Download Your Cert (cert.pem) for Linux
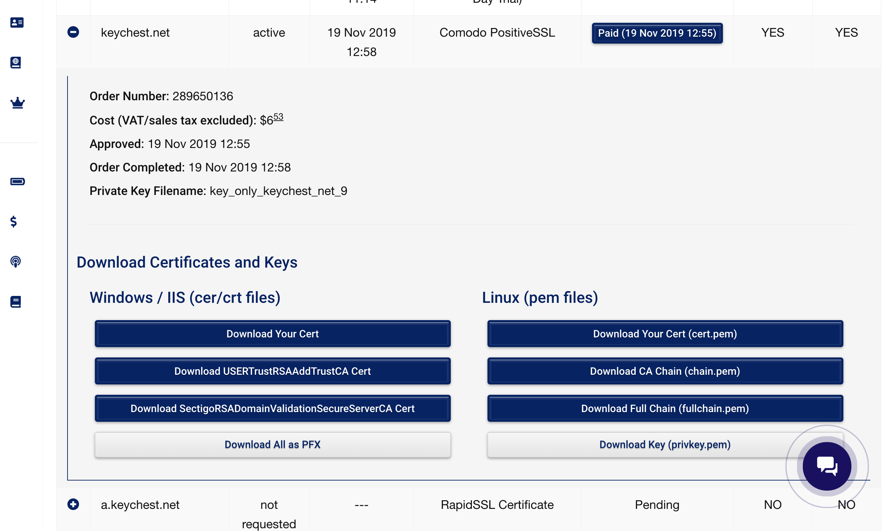 664,334
